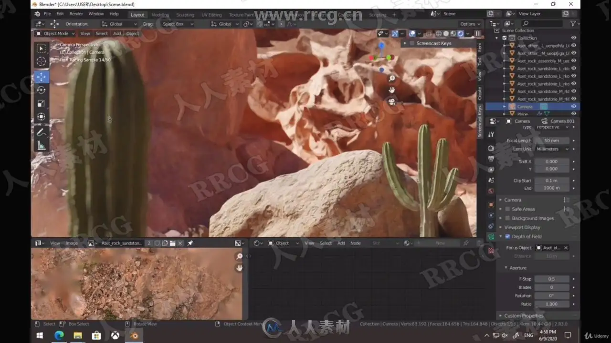Open the Window menu
The width and height of the screenshot is (611, 343).
pyautogui.click(x=96, y=14)
